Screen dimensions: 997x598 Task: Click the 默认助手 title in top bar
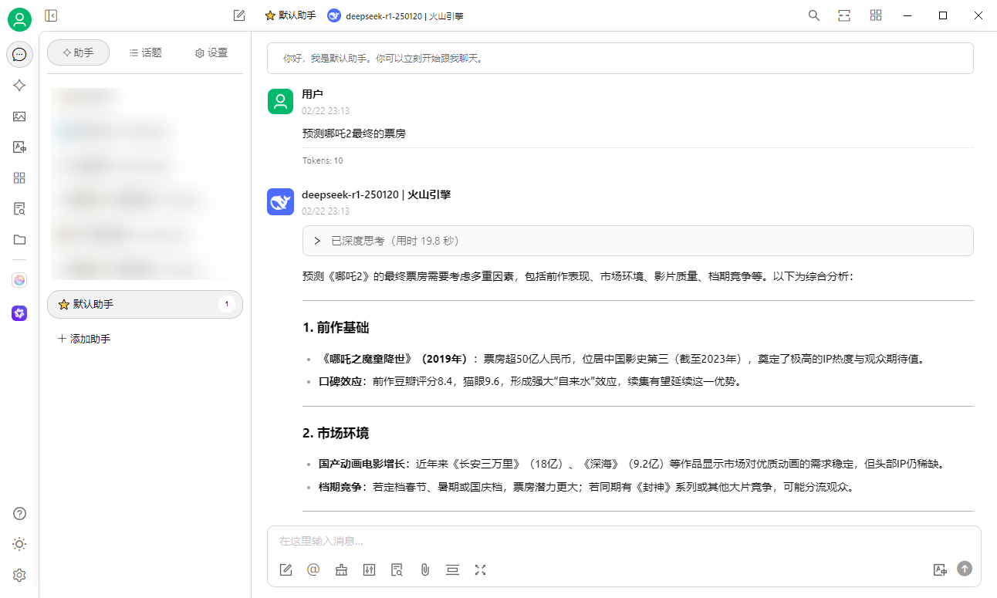[x=290, y=15]
